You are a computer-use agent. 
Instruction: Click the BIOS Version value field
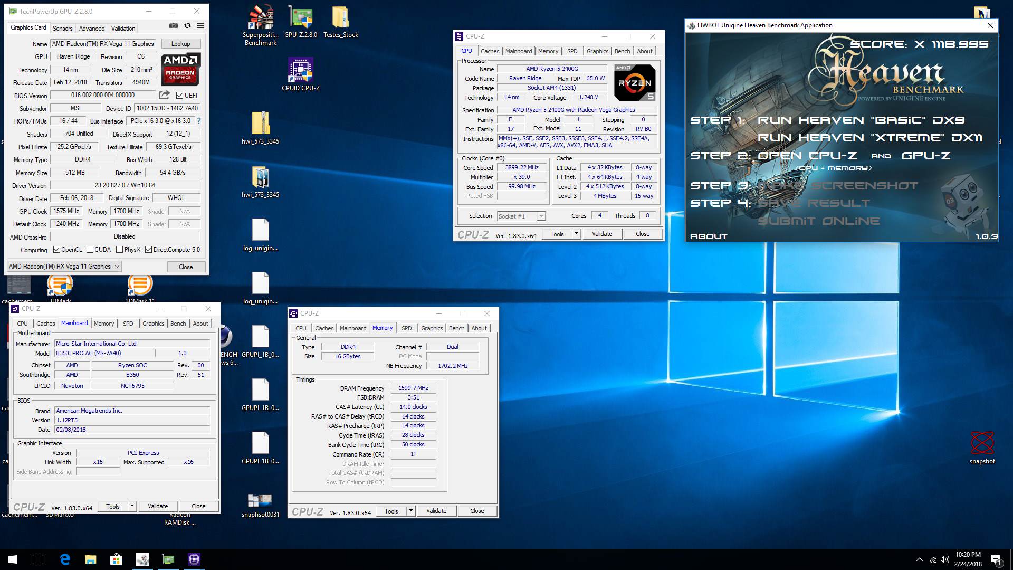tap(103, 96)
